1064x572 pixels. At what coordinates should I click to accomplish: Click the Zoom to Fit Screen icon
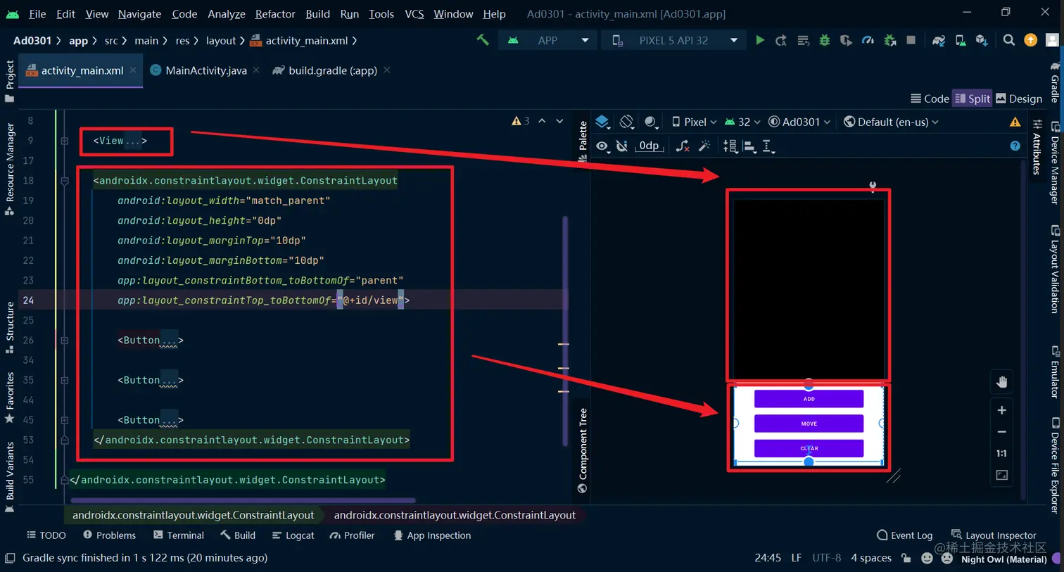(1002, 476)
